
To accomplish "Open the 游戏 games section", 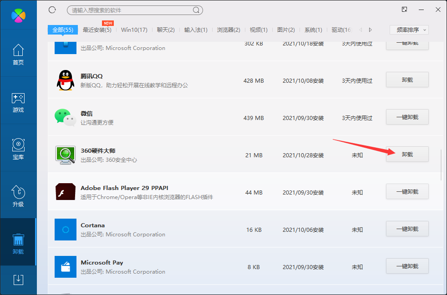I will (x=18, y=102).
